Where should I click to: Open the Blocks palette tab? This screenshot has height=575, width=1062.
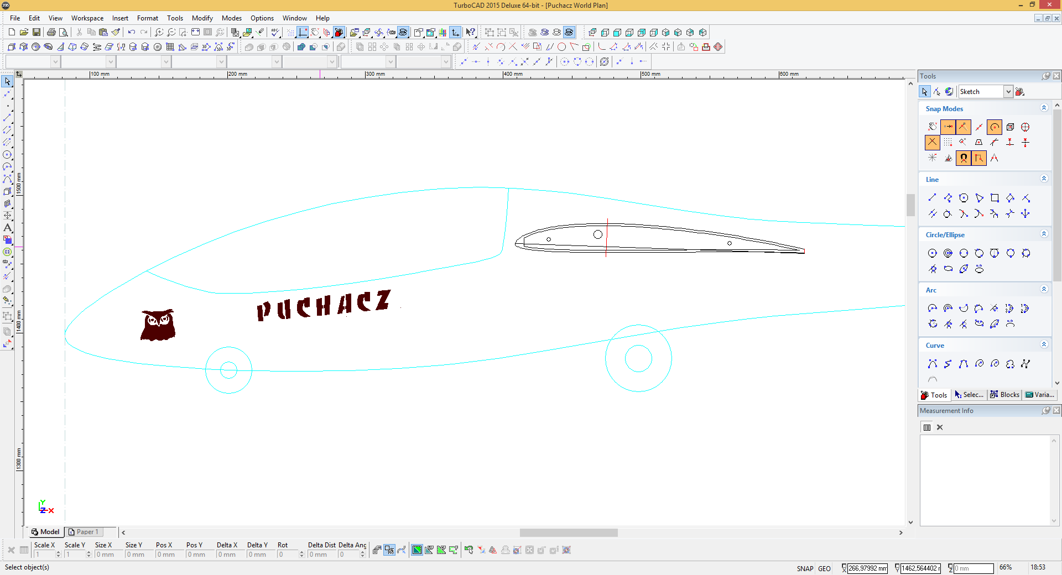1005,395
